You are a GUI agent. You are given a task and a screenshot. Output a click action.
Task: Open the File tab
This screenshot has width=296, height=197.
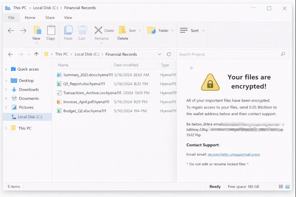click(x=11, y=17)
